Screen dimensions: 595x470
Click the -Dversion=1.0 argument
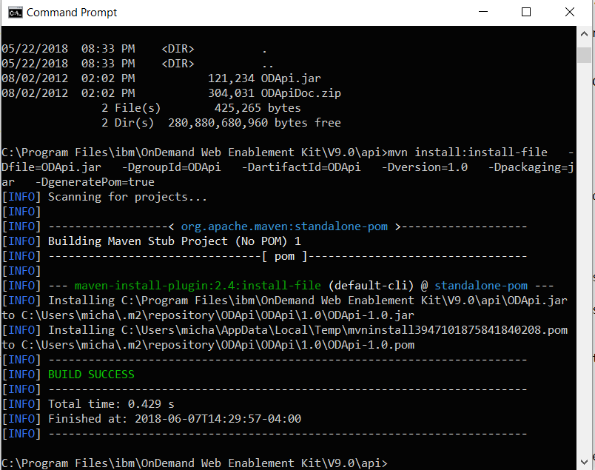[x=425, y=167]
